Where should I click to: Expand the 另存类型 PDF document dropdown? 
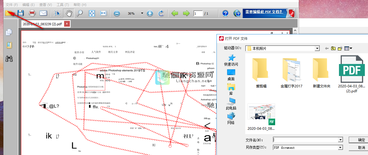point(340,148)
